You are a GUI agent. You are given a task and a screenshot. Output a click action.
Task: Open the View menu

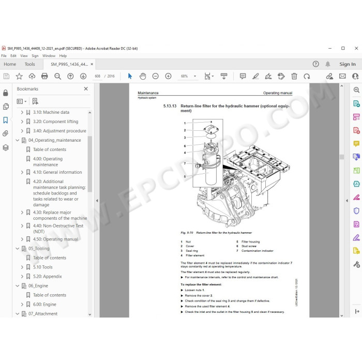coord(24,56)
